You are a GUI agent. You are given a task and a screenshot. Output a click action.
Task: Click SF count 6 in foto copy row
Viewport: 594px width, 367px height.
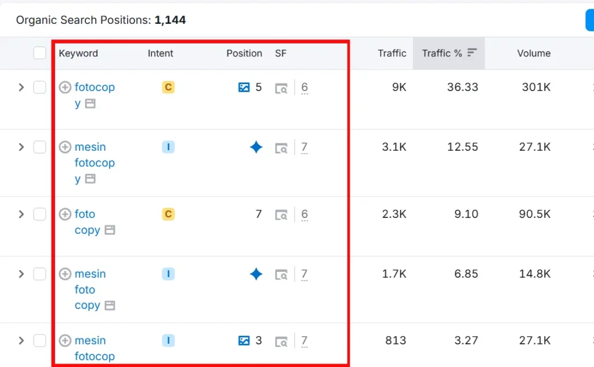pos(304,215)
